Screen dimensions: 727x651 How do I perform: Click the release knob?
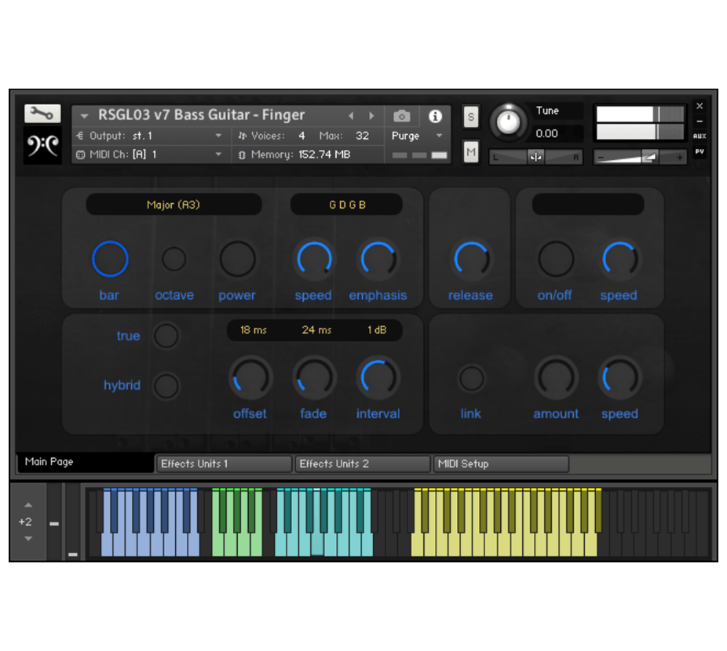471,259
